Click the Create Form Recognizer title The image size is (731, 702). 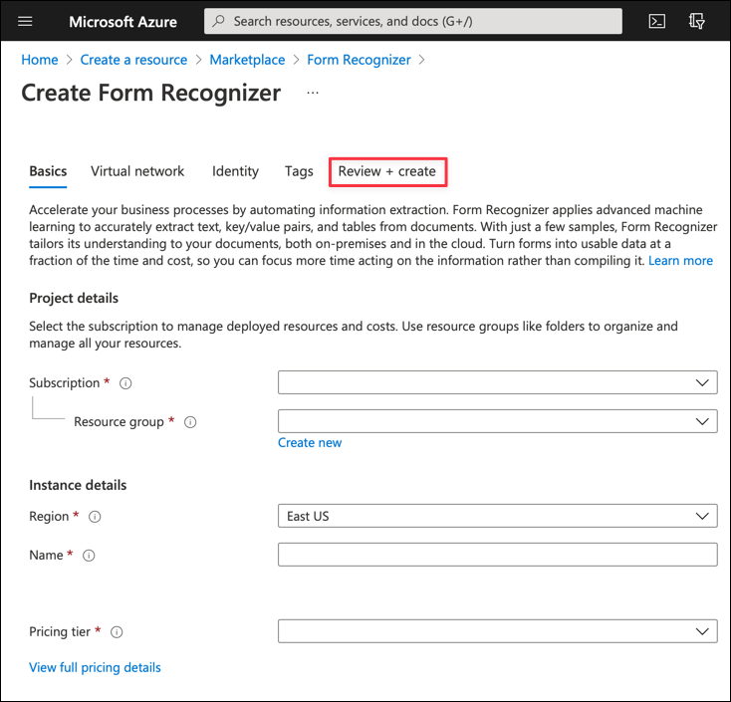(151, 93)
